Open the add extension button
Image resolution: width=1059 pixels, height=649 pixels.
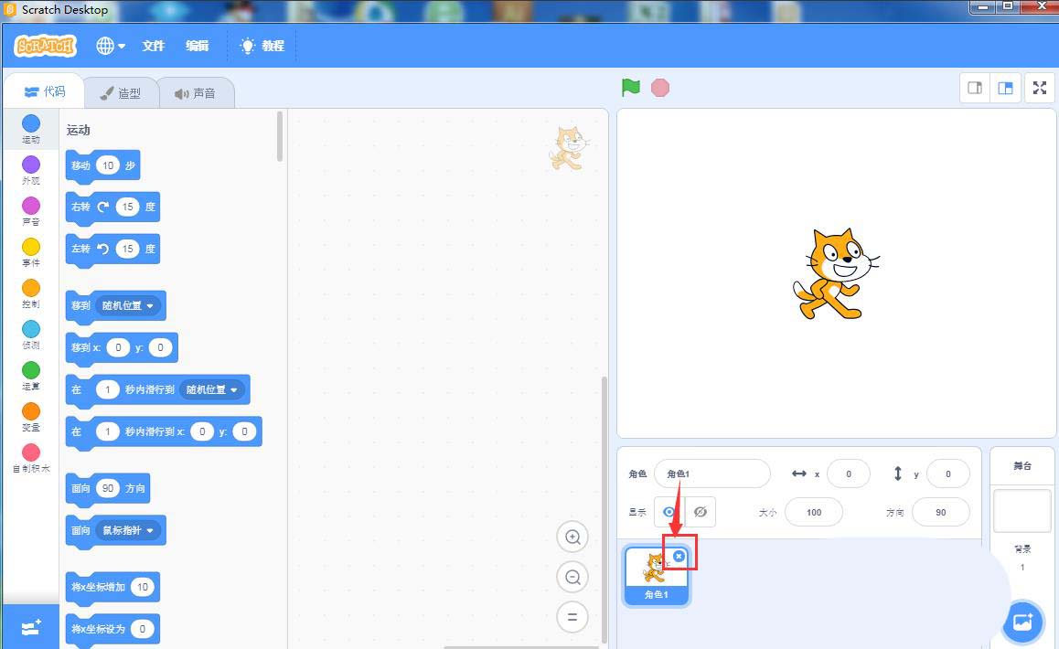(30, 627)
